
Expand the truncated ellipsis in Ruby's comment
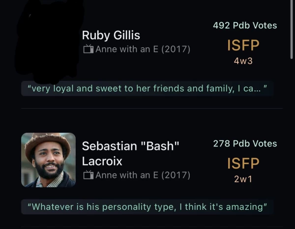tap(257, 89)
